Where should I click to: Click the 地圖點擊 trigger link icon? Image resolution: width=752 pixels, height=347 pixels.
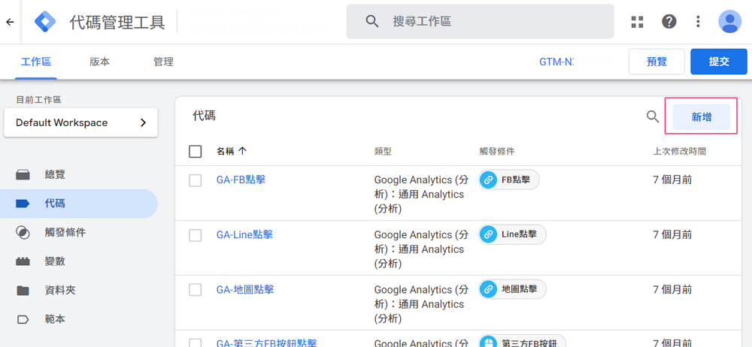pyautogui.click(x=488, y=289)
